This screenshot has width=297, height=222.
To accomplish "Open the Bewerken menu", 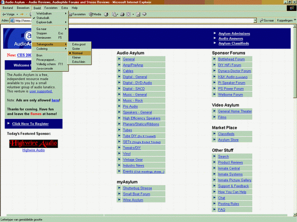I will click(x=23, y=8).
